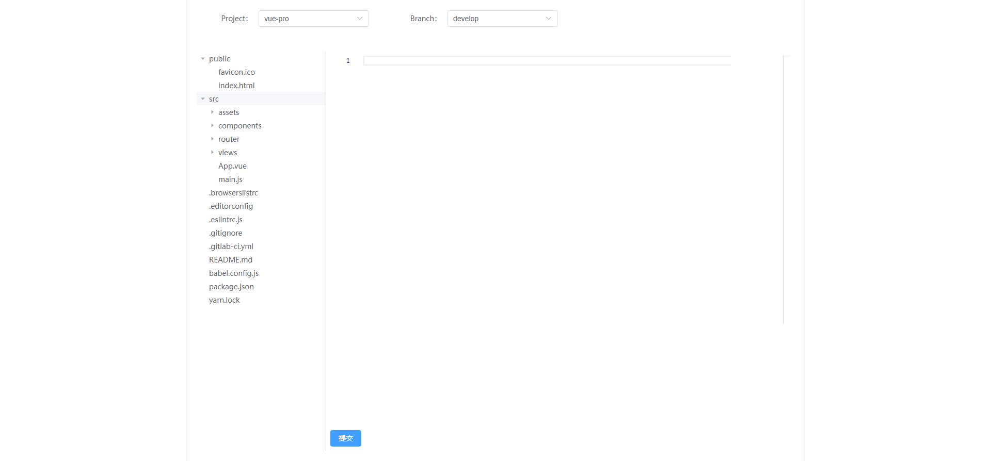The width and height of the screenshot is (991, 461).
Task: Open .editorconfig file
Action: click(231, 206)
